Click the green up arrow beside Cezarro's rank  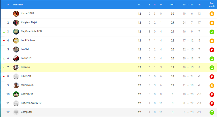click(4, 68)
